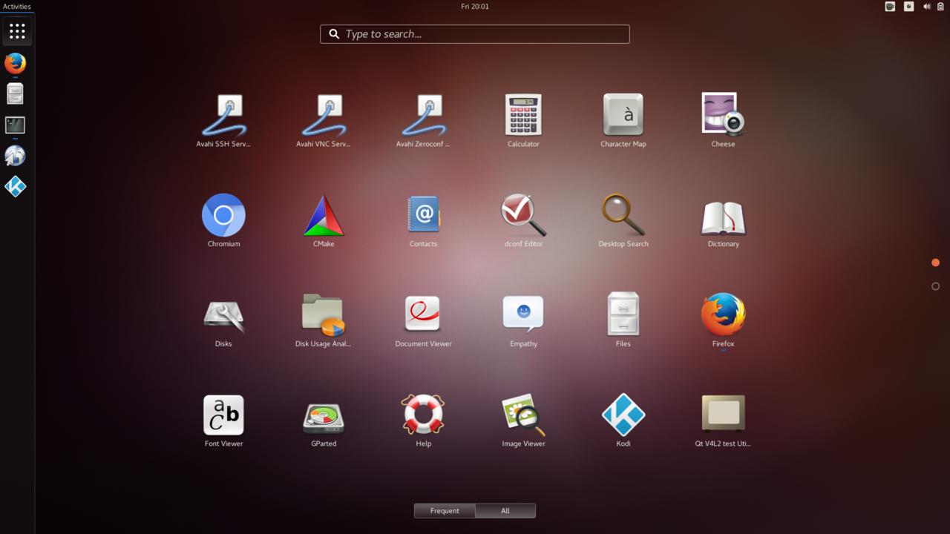Open the clock showing Fri 20:01

(x=475, y=7)
